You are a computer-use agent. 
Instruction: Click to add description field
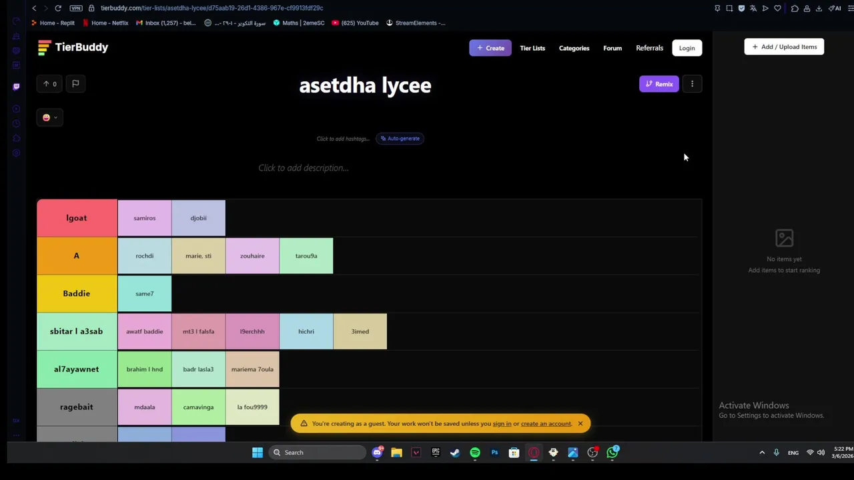pyautogui.click(x=304, y=168)
